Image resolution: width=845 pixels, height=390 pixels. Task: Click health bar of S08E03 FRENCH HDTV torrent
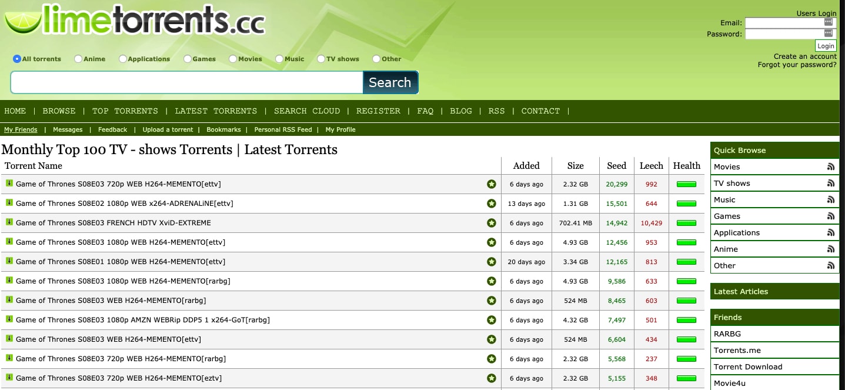686,224
